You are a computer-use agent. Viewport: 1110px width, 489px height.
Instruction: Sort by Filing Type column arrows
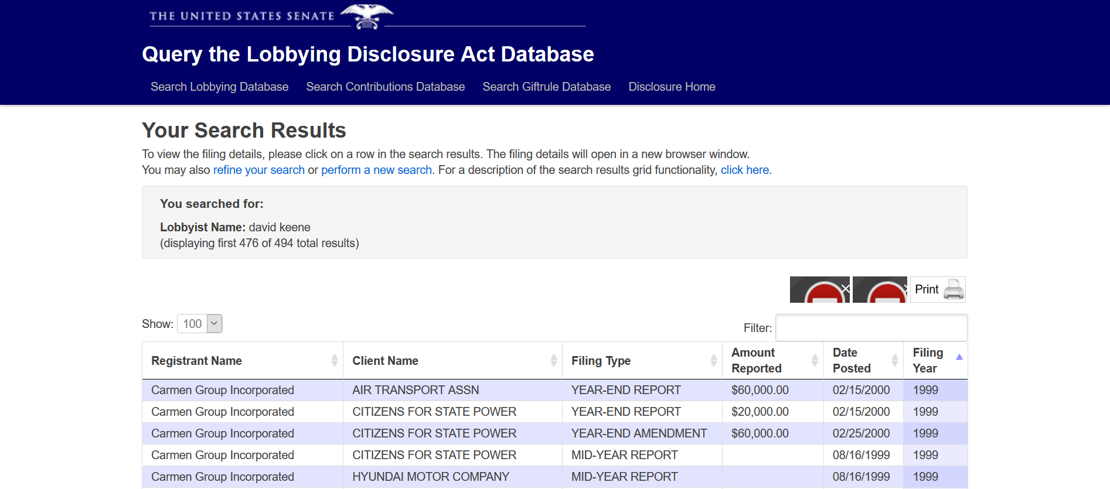coord(713,360)
